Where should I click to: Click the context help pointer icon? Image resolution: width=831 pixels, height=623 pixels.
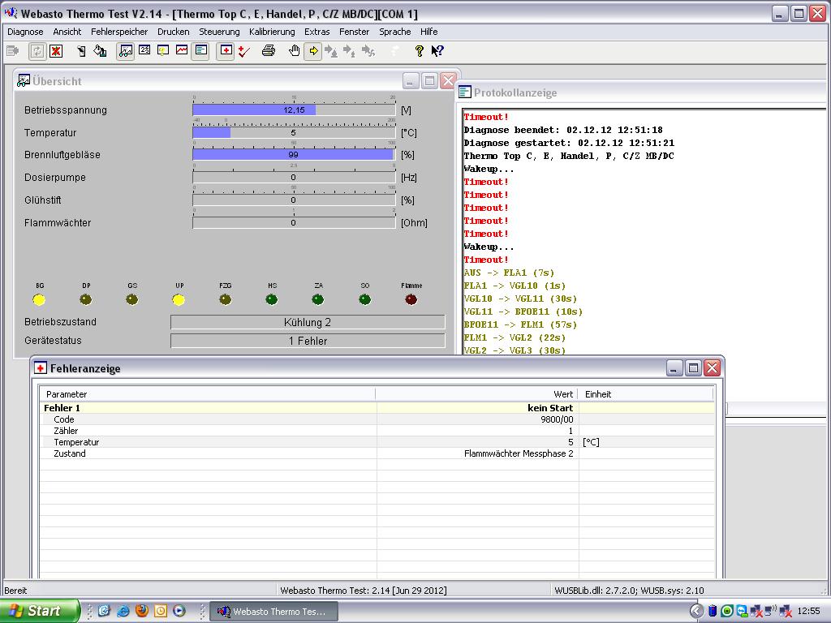[x=437, y=51]
